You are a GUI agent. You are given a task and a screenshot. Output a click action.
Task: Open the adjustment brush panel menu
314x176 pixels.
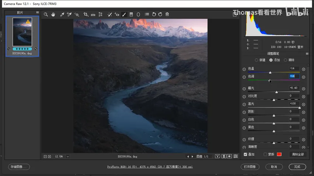[x=307, y=54]
